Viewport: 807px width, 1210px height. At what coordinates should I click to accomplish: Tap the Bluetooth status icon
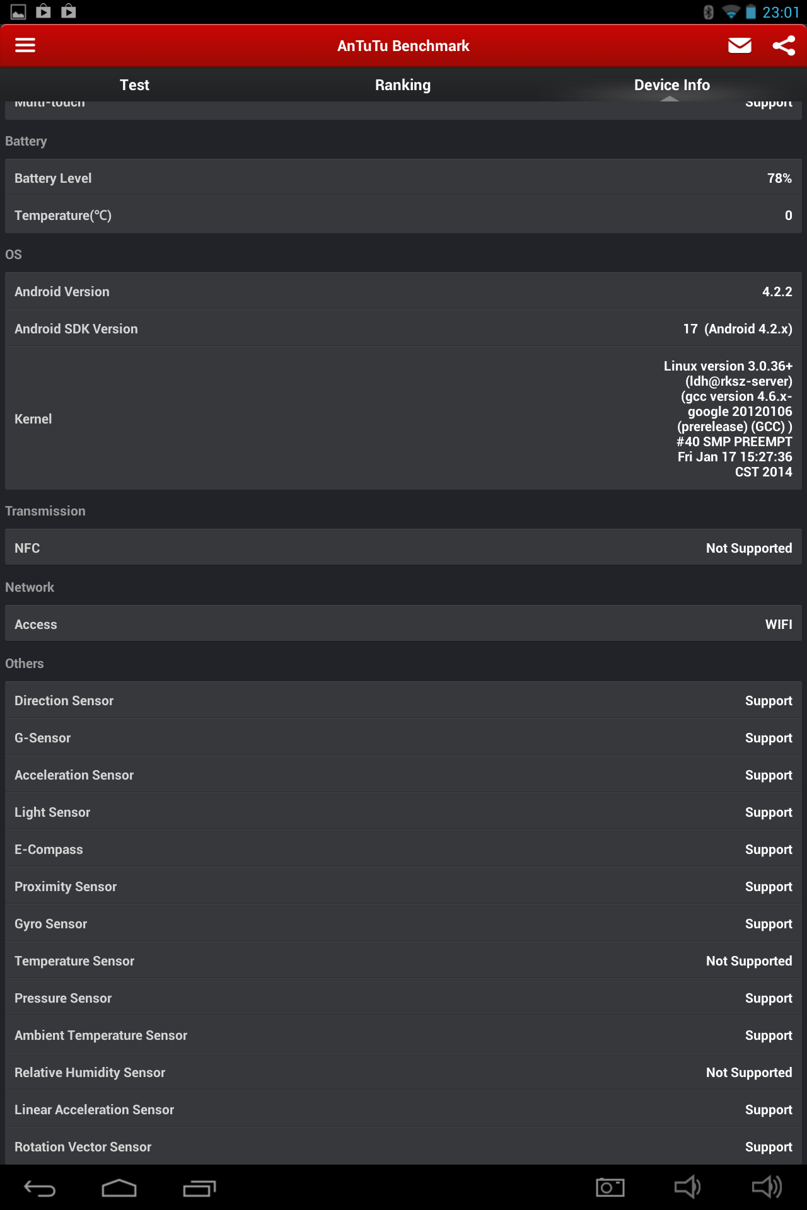[x=709, y=13]
